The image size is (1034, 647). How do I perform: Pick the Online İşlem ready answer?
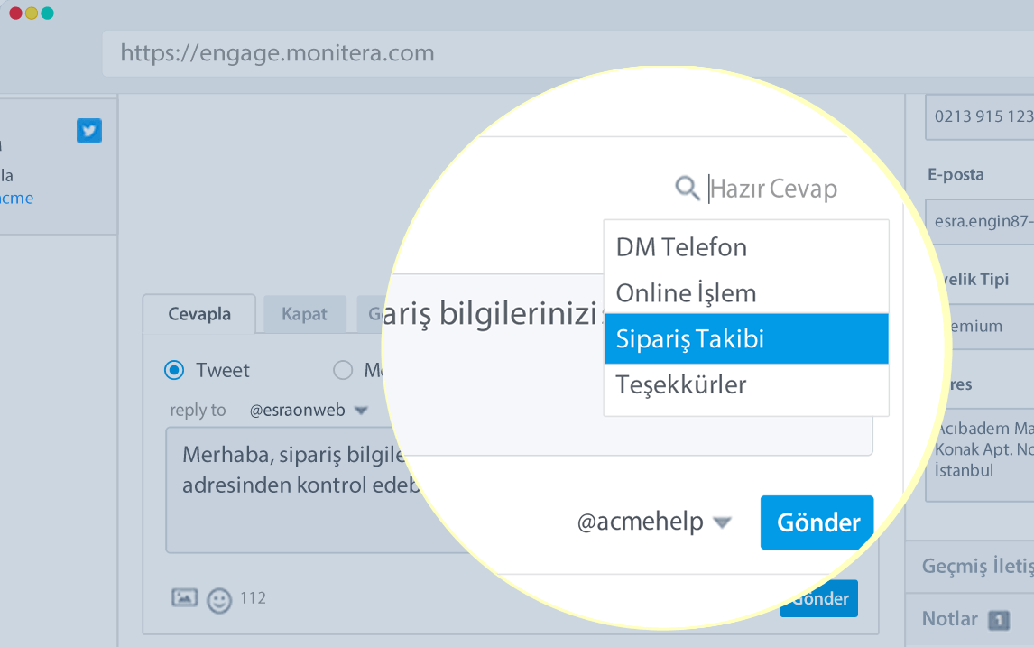(x=745, y=293)
